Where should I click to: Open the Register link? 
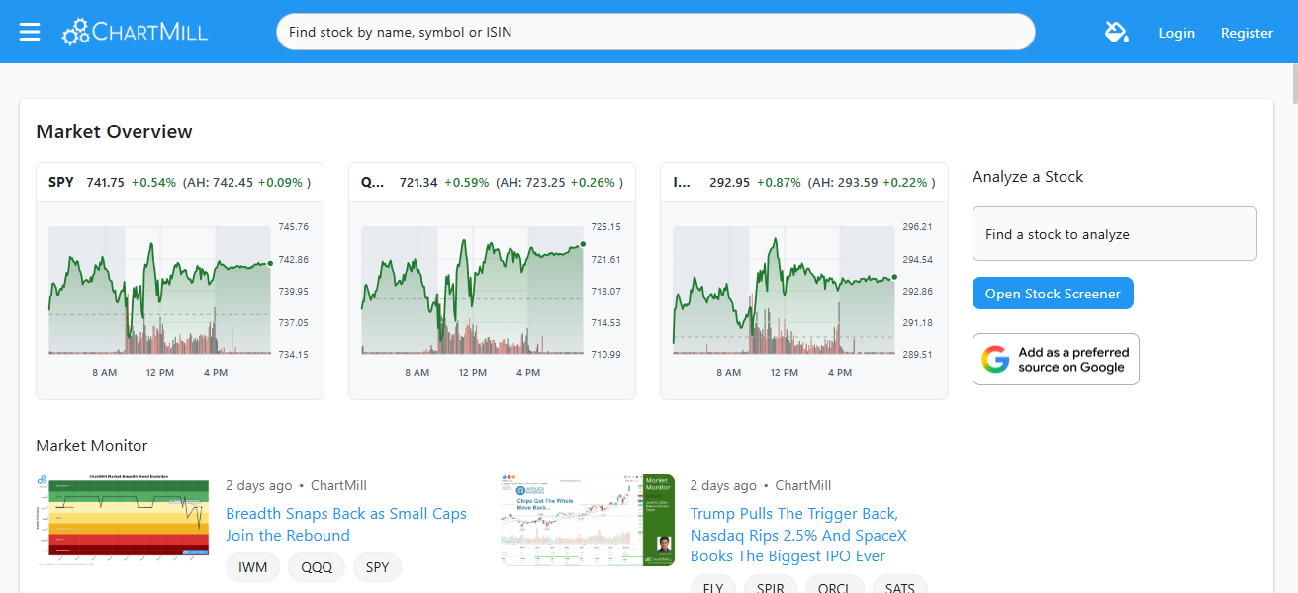pyautogui.click(x=1247, y=33)
